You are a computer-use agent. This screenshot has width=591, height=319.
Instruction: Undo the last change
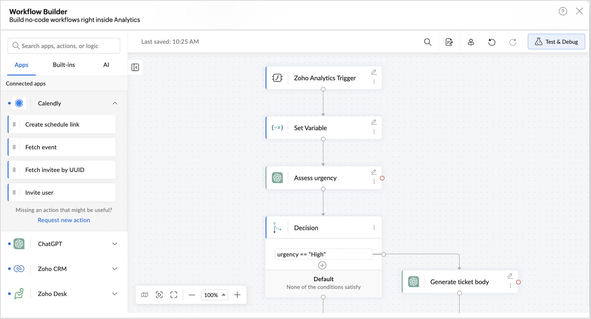pyautogui.click(x=492, y=42)
